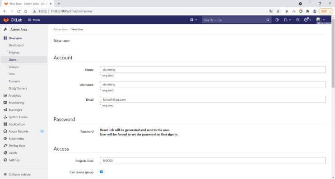
Task: Open Analytics in the sidebar
Action: (14, 95)
